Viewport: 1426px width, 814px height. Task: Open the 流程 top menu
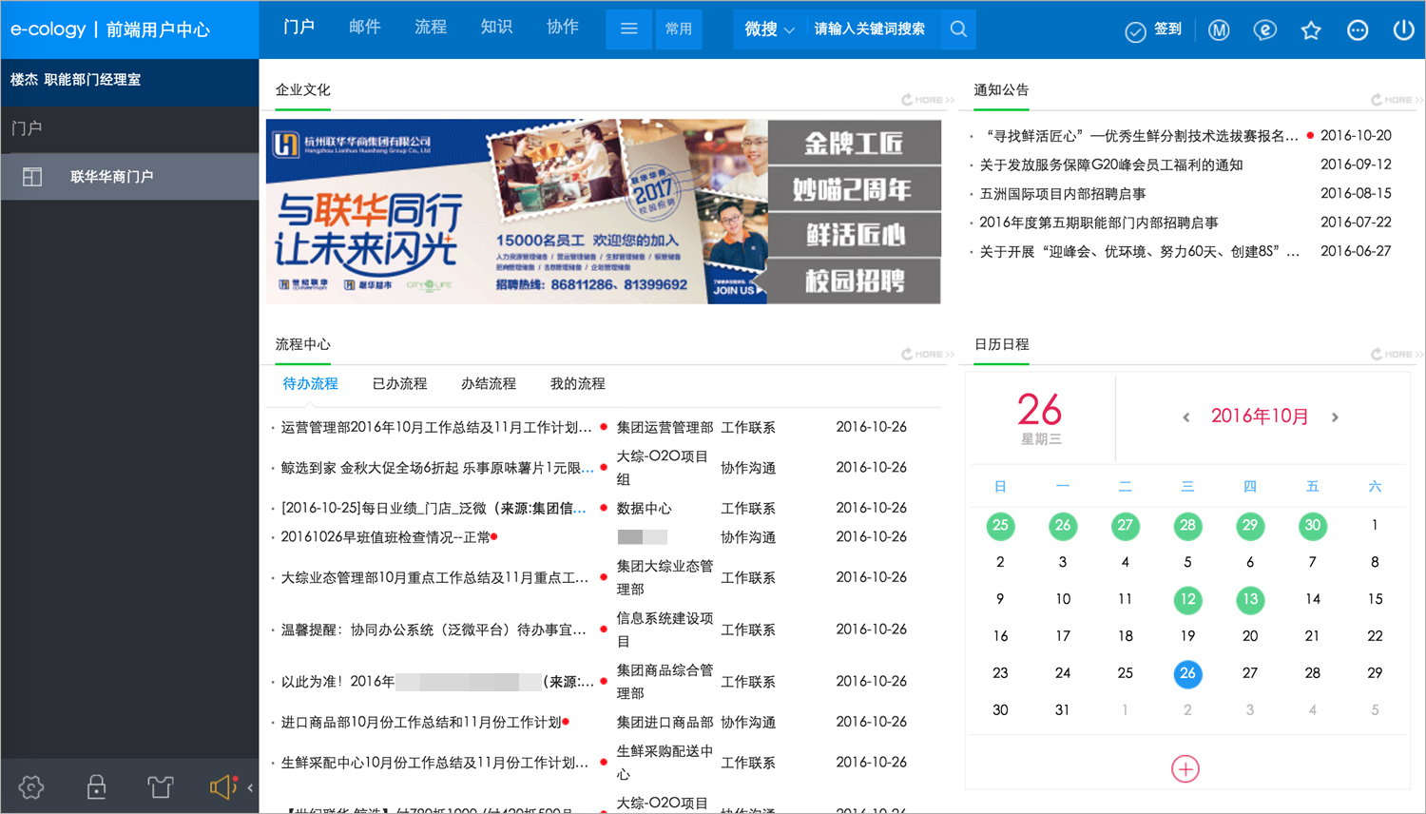click(431, 28)
